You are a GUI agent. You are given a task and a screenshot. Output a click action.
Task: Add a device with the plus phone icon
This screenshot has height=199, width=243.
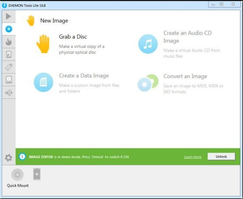pos(37,174)
